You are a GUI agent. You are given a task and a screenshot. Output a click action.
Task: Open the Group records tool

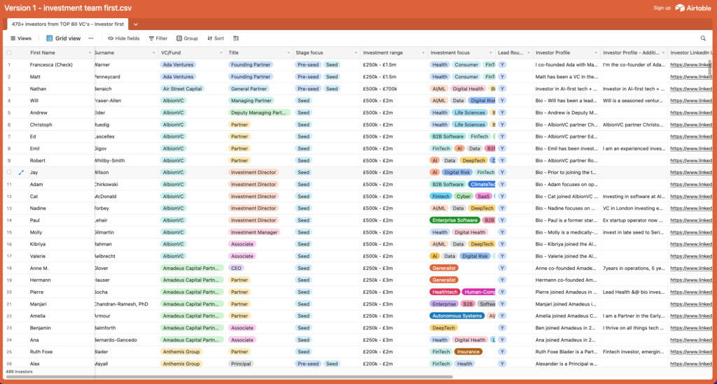186,38
